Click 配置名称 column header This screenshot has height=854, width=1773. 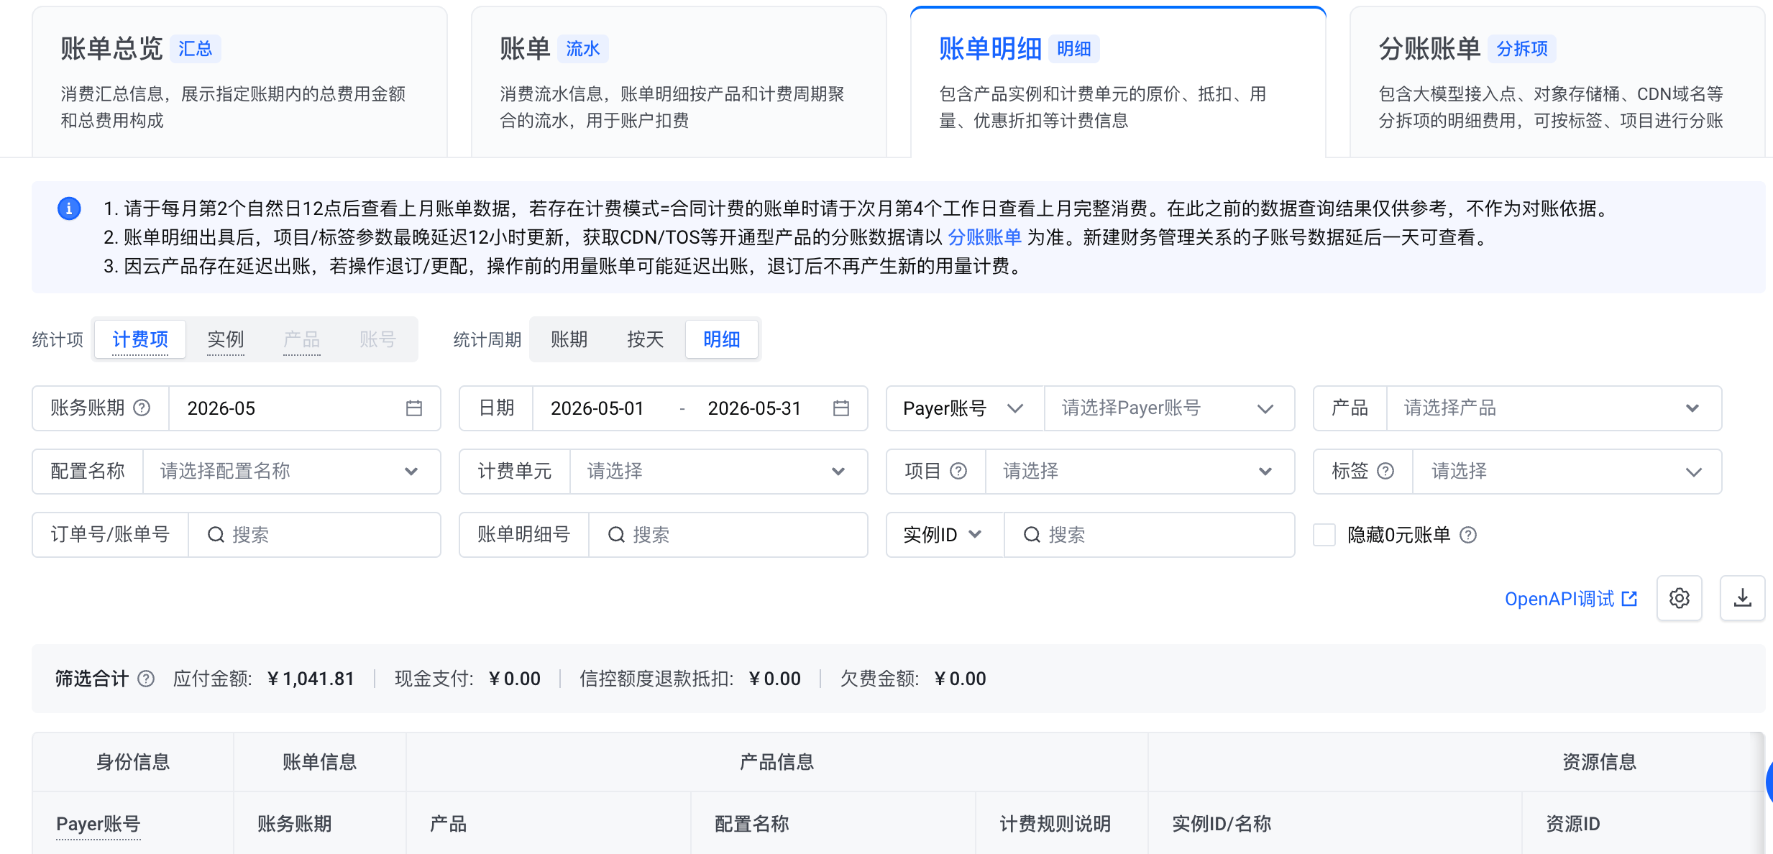pos(751,824)
